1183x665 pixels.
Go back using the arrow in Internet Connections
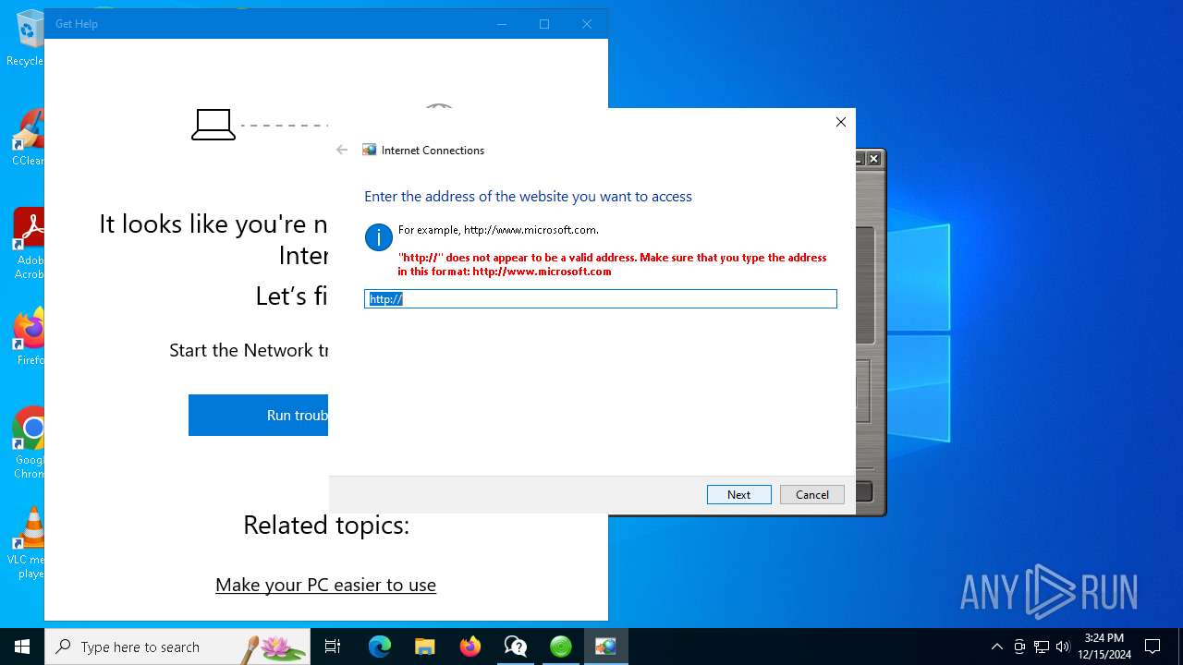pos(342,150)
